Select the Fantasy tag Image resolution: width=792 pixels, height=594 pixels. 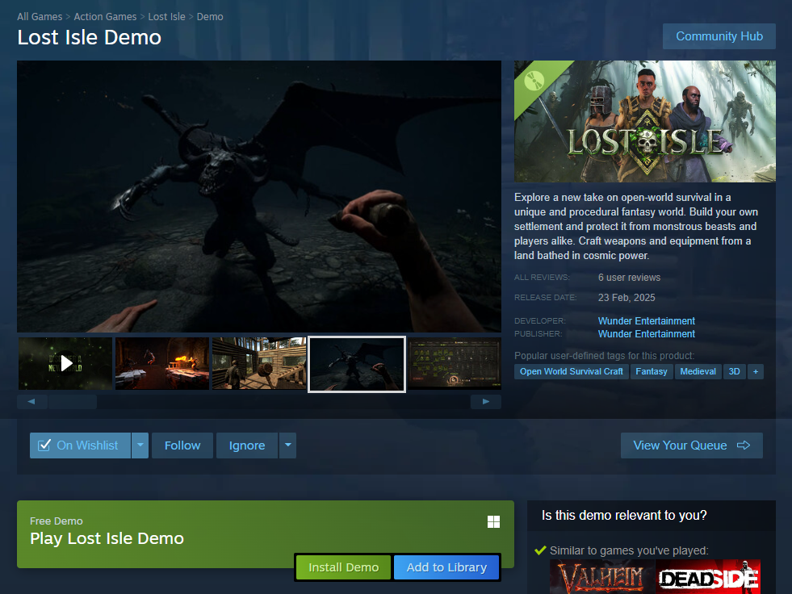652,372
